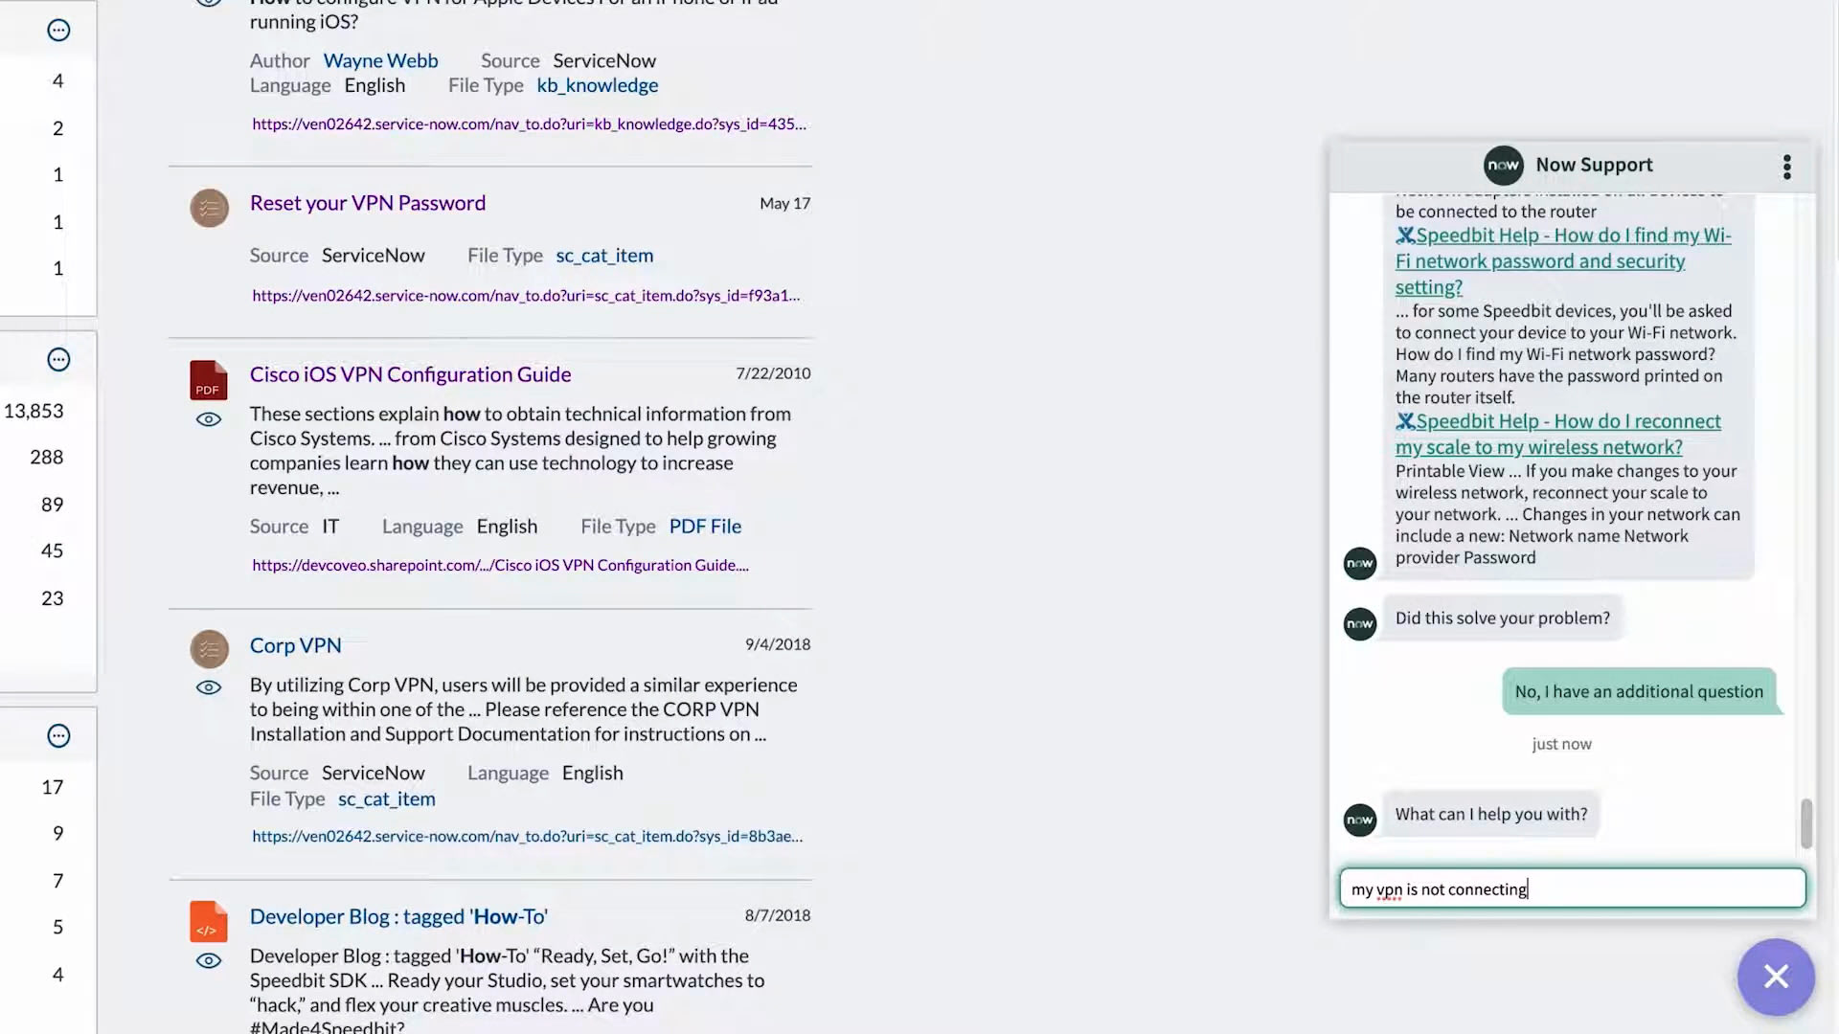Image resolution: width=1839 pixels, height=1034 pixels.
Task: Open the Reset VPN Password service-now URL
Action: (x=526, y=296)
